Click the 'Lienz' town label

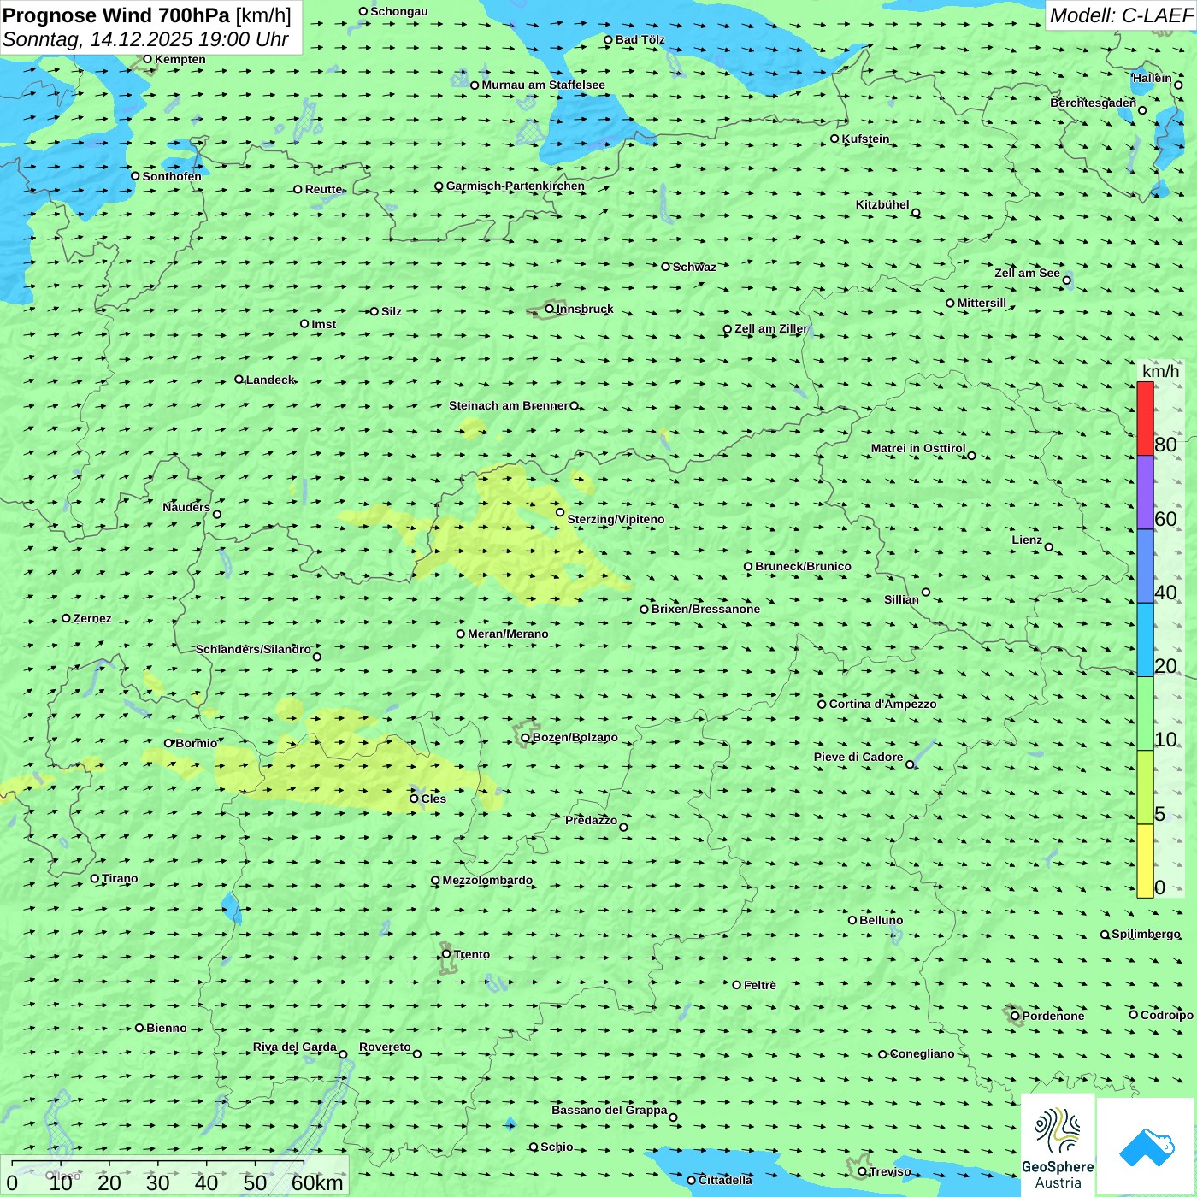[x=1027, y=540]
